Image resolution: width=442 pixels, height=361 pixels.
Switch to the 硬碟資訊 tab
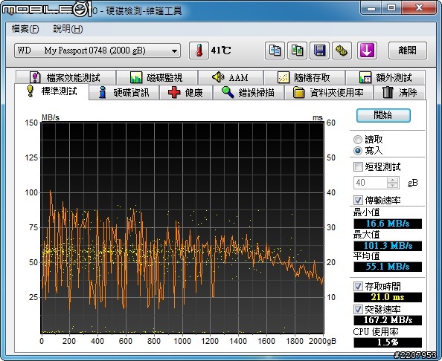point(124,92)
